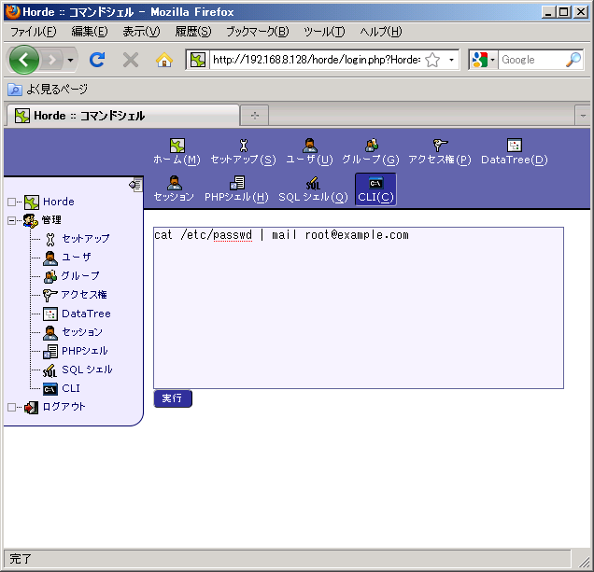Open sidebar DataTree link
This screenshot has height=572, width=594.
pyautogui.click(x=86, y=314)
